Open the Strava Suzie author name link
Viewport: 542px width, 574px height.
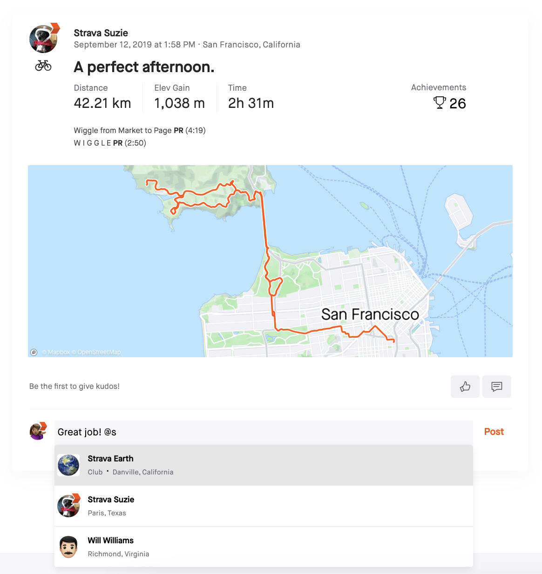pos(101,33)
